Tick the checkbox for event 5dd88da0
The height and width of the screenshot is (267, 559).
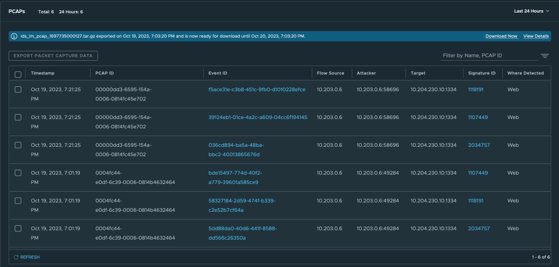point(18,228)
